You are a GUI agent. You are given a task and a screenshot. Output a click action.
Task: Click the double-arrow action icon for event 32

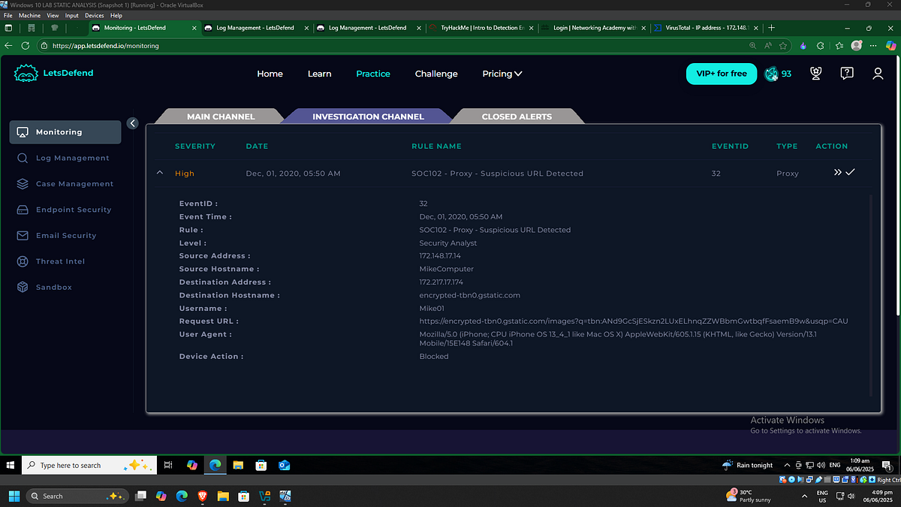837,173
